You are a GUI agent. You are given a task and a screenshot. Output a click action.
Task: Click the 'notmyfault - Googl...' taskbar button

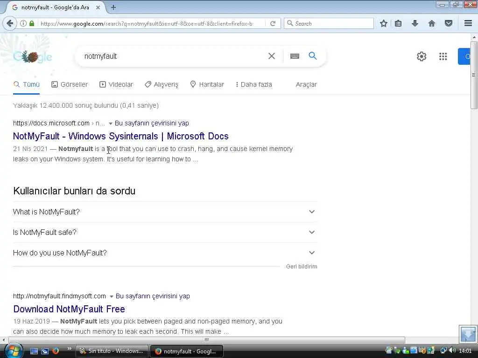pos(187,351)
